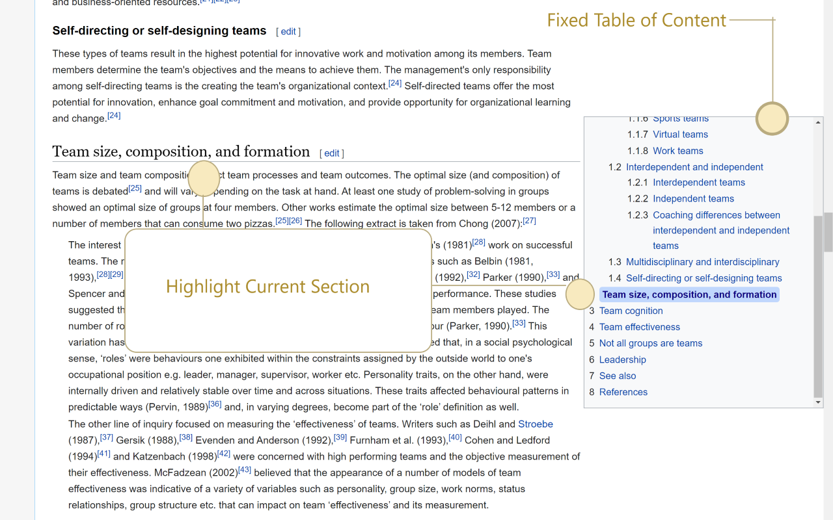Go to Virtual teams in contents
Image resolution: width=833 pixels, height=520 pixels.
[x=680, y=135]
